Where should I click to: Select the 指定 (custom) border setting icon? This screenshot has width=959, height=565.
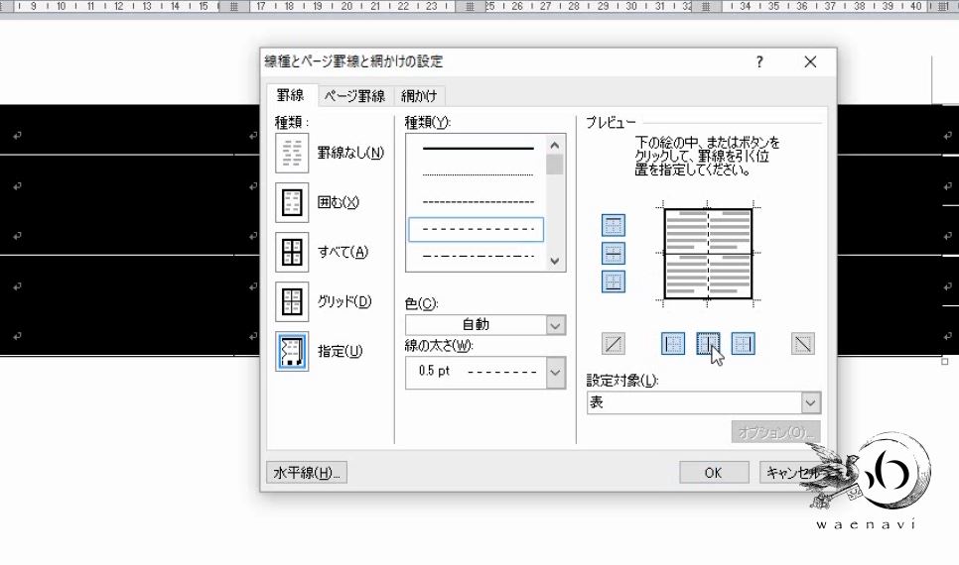point(292,351)
